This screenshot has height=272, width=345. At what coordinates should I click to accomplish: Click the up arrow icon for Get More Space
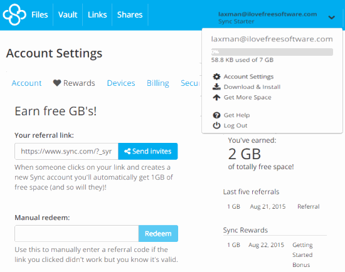click(x=216, y=97)
